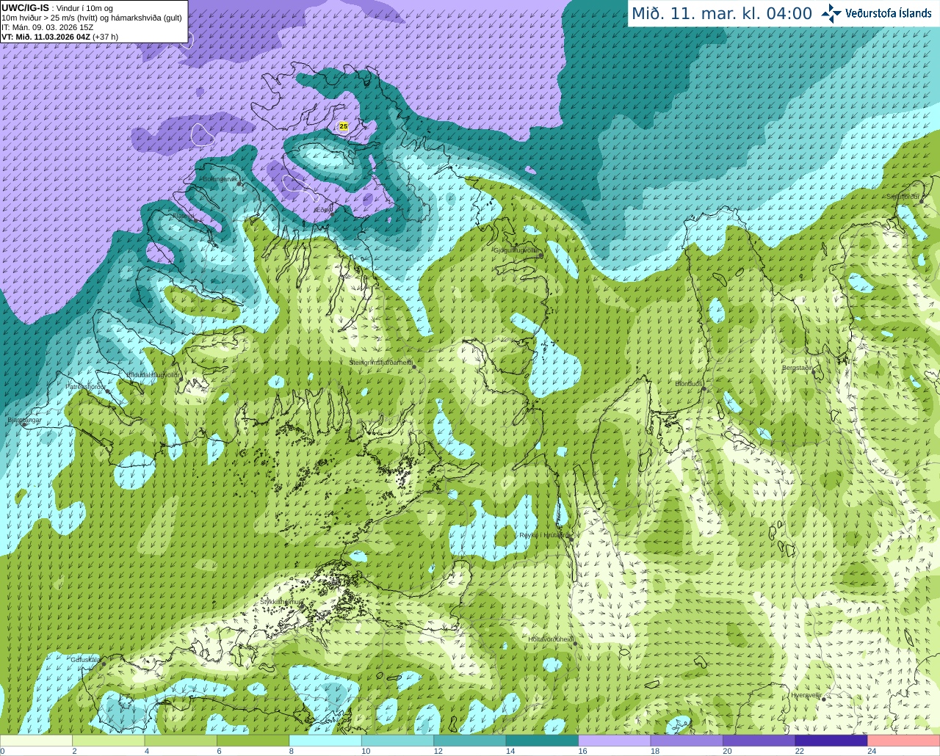Image resolution: width=940 pixels, height=756 pixels.
Task: Click the map date 'Mið. 11. mar. kl. 04:00'
Action: [x=722, y=13]
